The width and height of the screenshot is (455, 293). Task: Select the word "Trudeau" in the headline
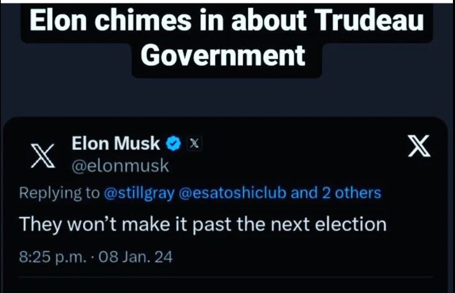point(369,21)
